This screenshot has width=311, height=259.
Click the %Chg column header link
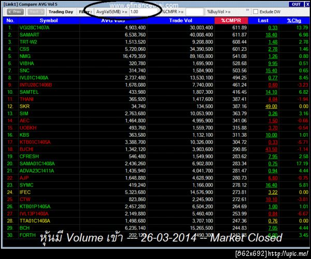(x=294, y=21)
